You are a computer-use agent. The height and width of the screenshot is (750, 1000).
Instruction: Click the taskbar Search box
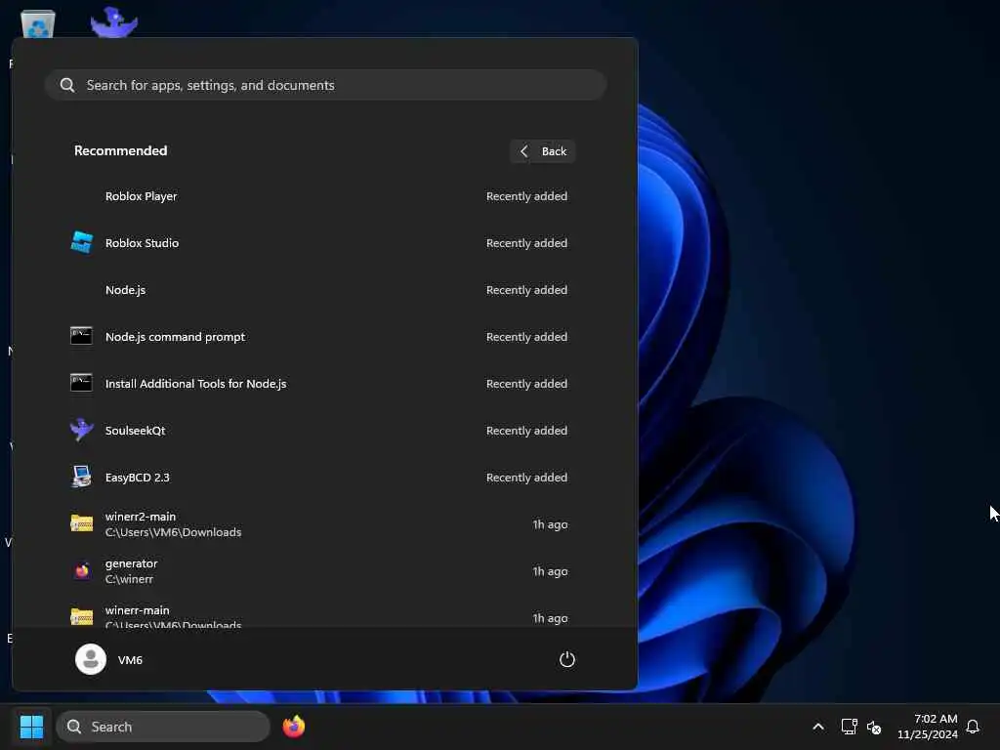[163, 727]
